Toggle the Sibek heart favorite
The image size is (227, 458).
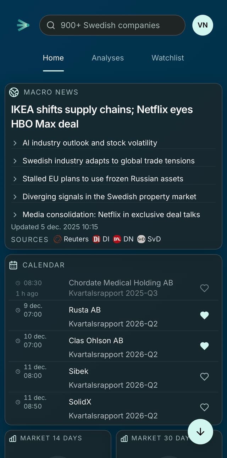pyautogui.click(x=204, y=376)
